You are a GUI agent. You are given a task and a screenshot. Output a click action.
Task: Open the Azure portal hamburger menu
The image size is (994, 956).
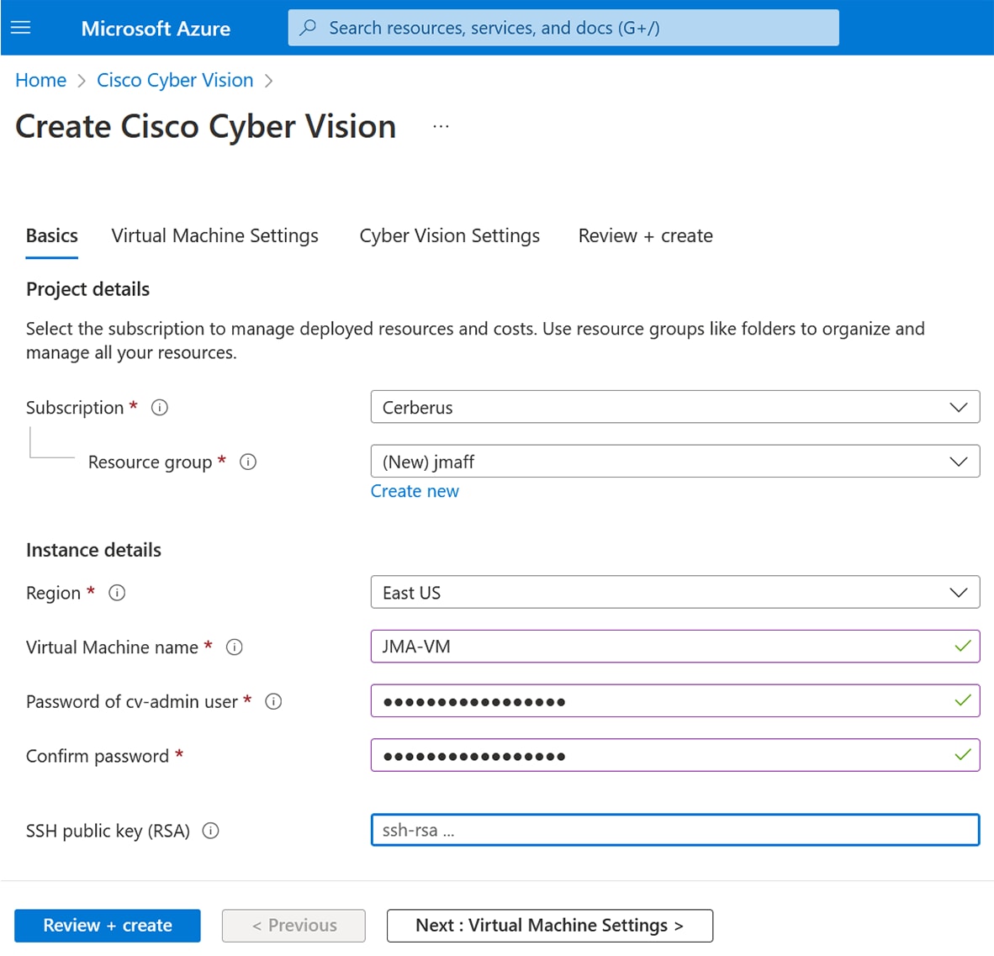coord(19,27)
